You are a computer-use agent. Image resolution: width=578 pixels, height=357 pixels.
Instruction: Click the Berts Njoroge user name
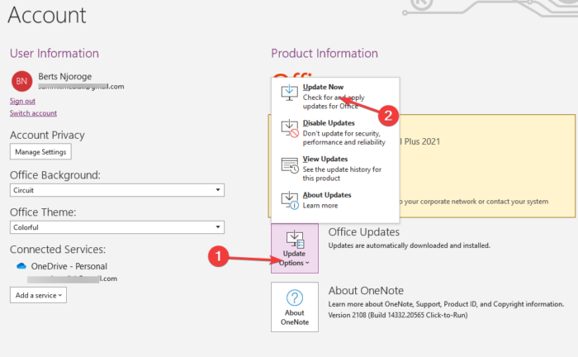point(65,76)
